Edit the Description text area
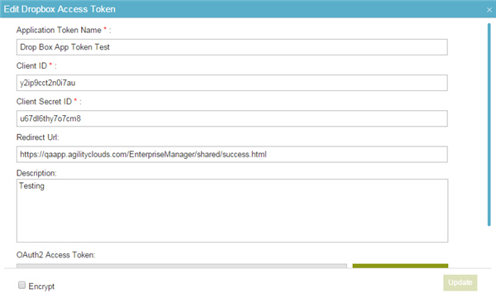Image resolution: width=496 pixels, height=303 pixels. tap(232, 211)
